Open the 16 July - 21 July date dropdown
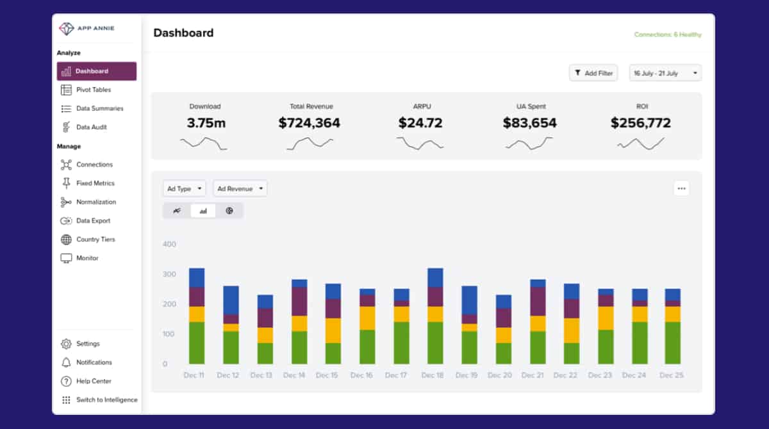 [x=665, y=73]
